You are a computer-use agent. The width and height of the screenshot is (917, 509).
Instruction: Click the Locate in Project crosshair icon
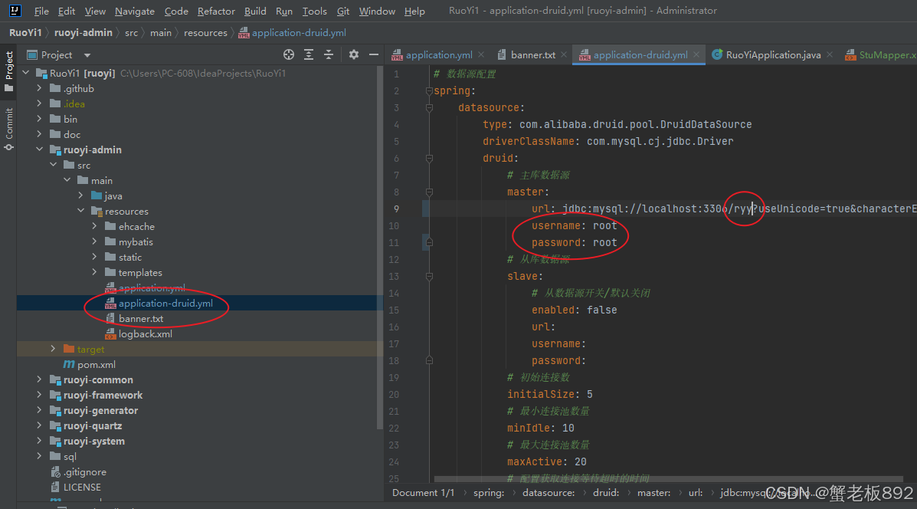pyautogui.click(x=289, y=54)
